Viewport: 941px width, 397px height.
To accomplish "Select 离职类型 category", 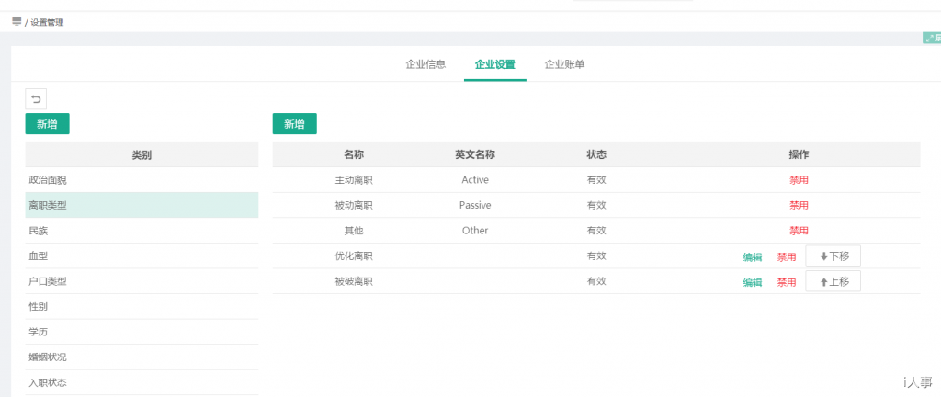I will click(142, 205).
